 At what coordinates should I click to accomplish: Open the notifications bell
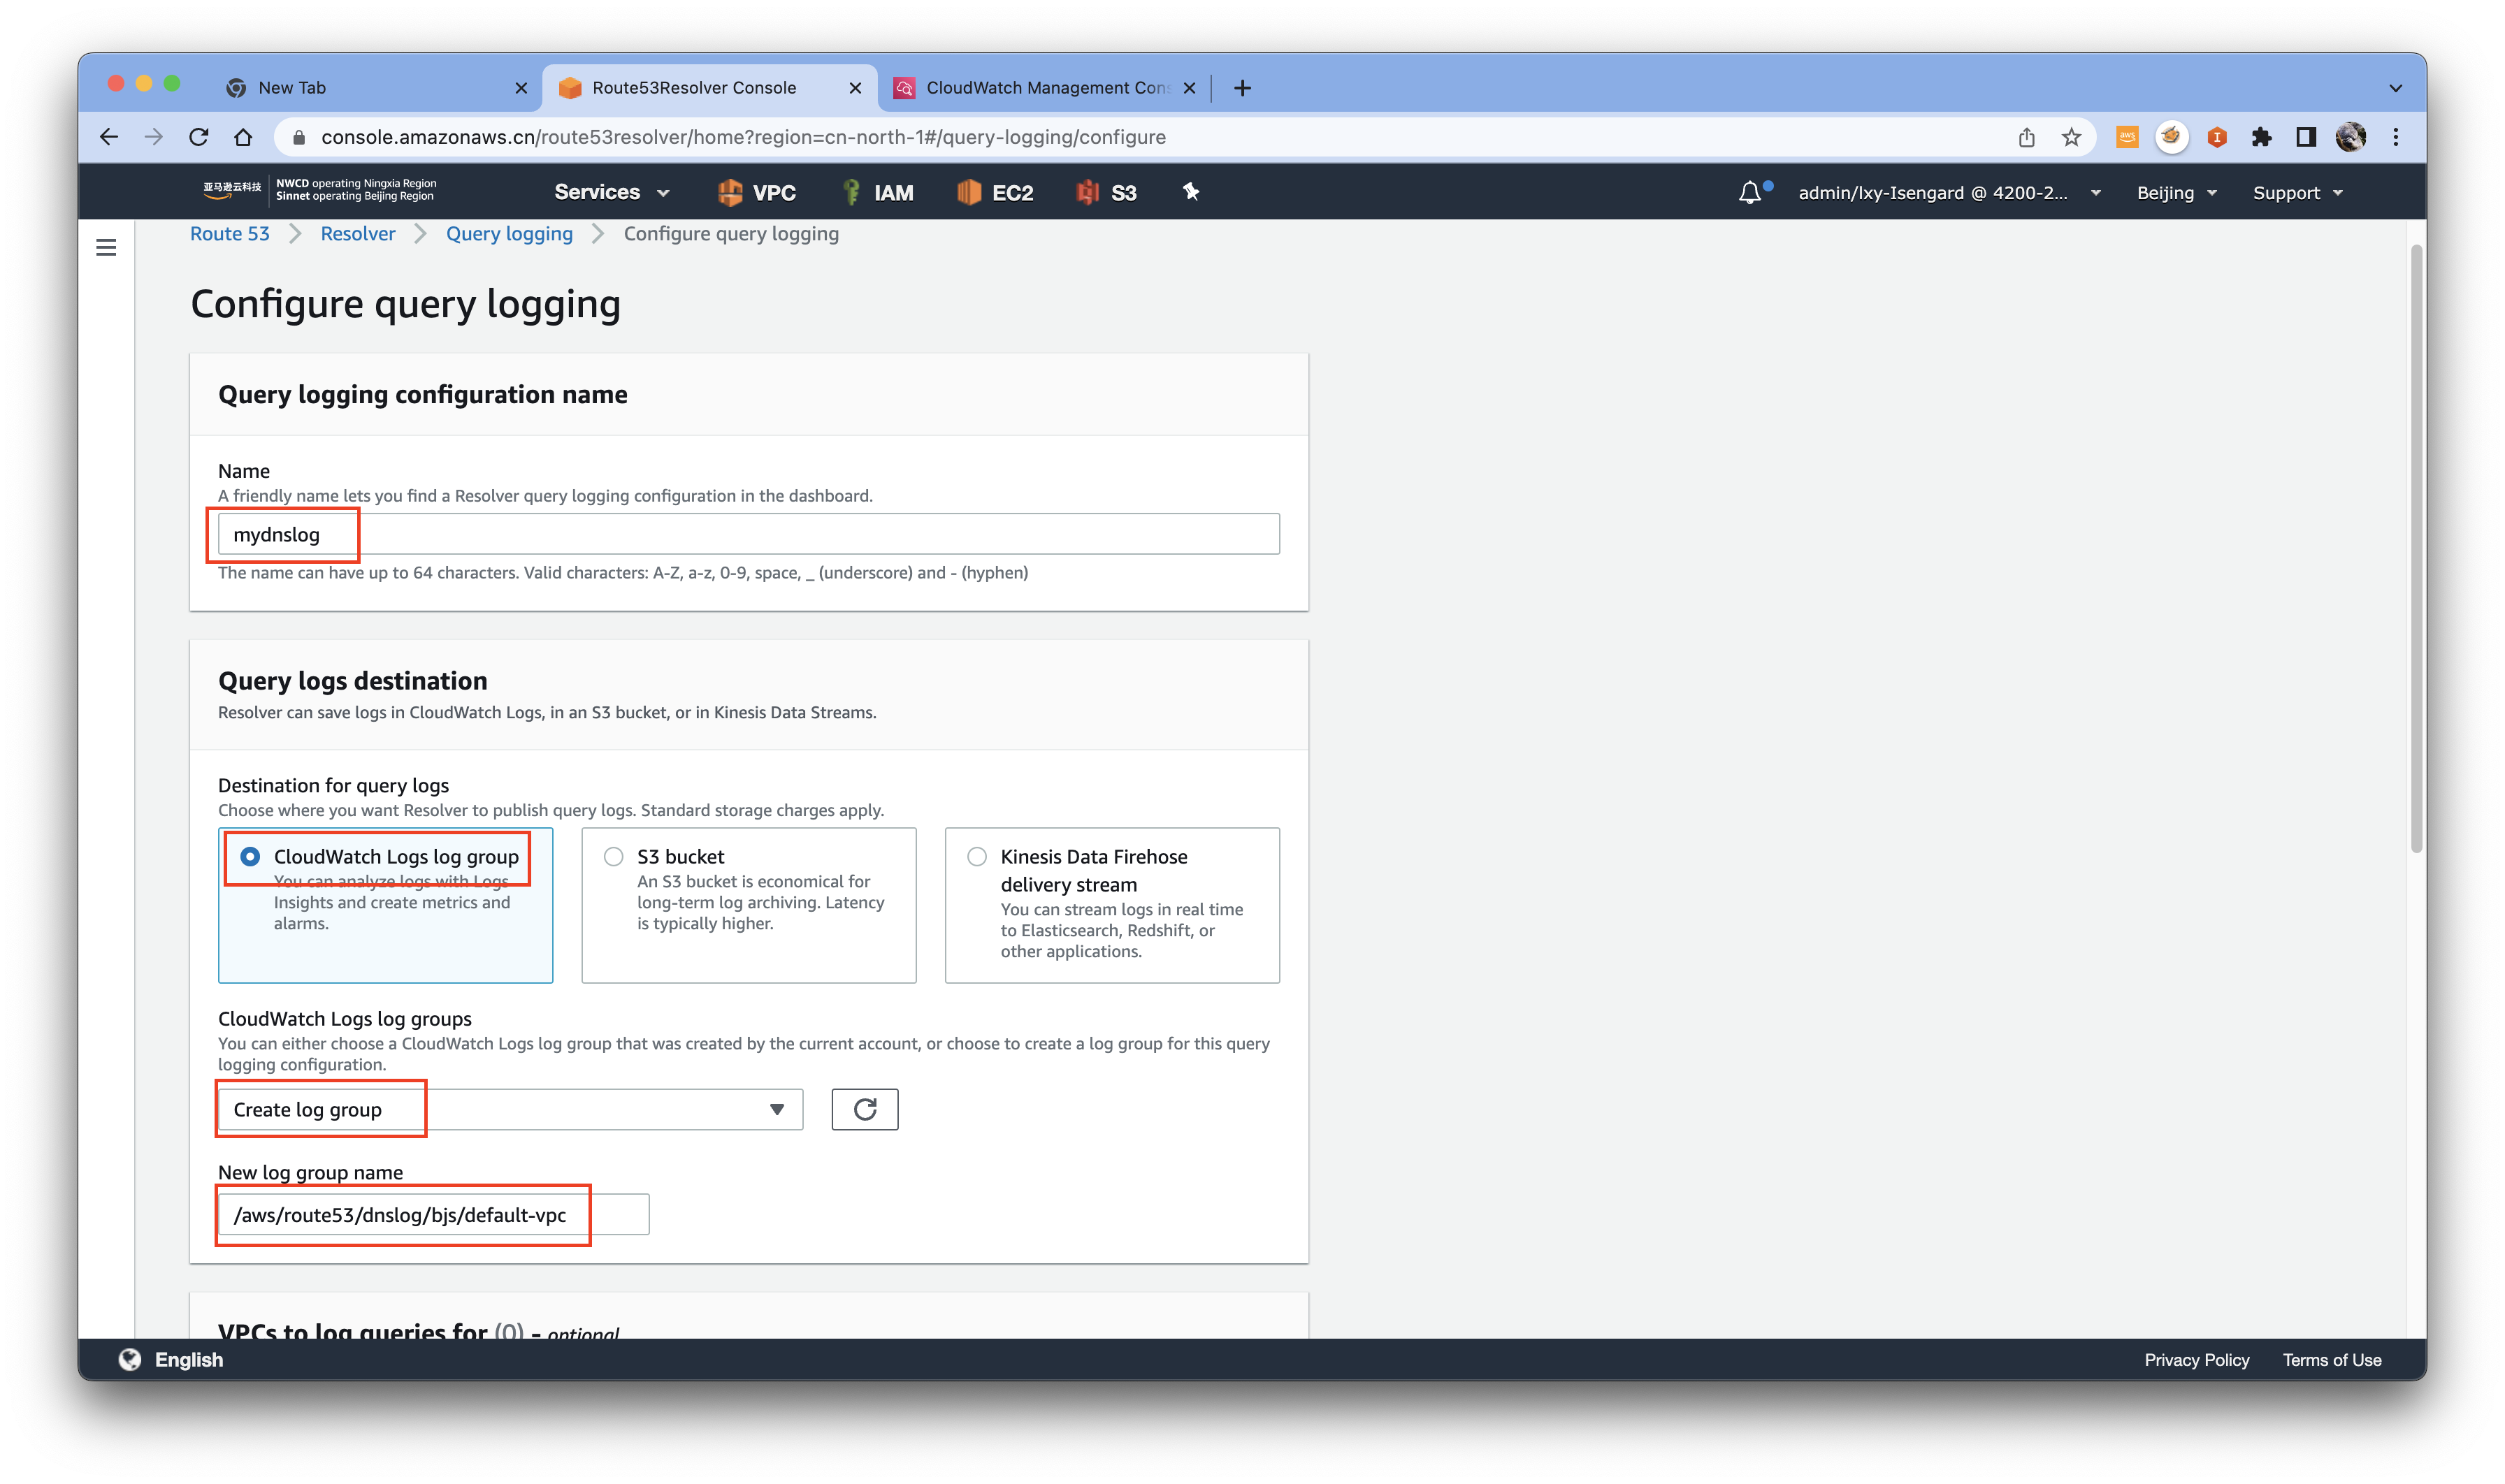point(1749,192)
